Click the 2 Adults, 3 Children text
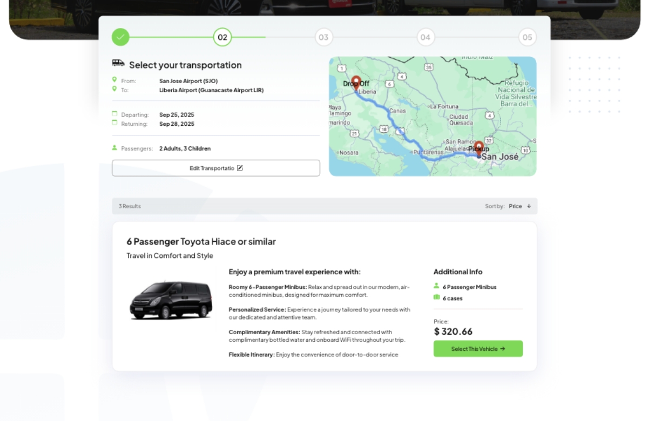 pyautogui.click(x=185, y=148)
